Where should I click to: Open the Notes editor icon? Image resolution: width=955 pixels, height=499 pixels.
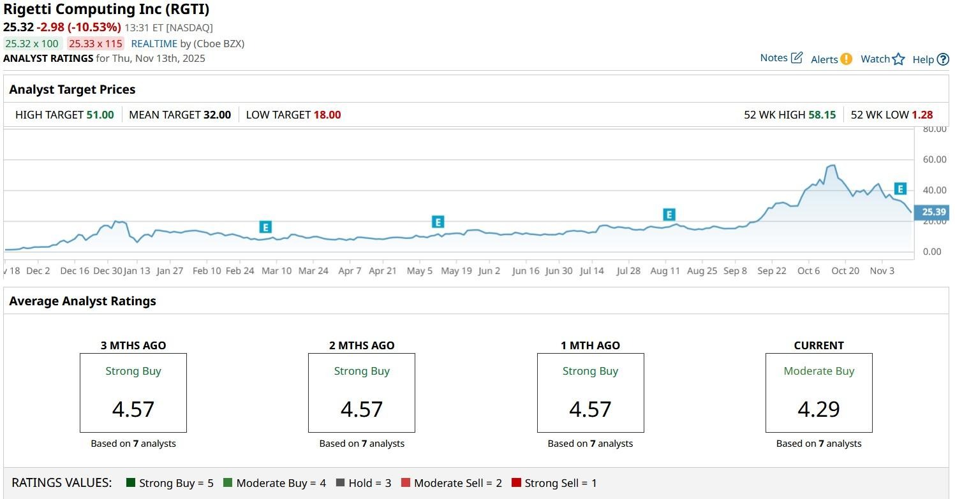[796, 57]
